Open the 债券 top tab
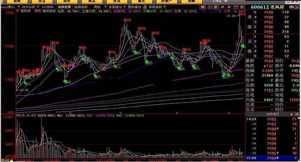 (67, 1)
